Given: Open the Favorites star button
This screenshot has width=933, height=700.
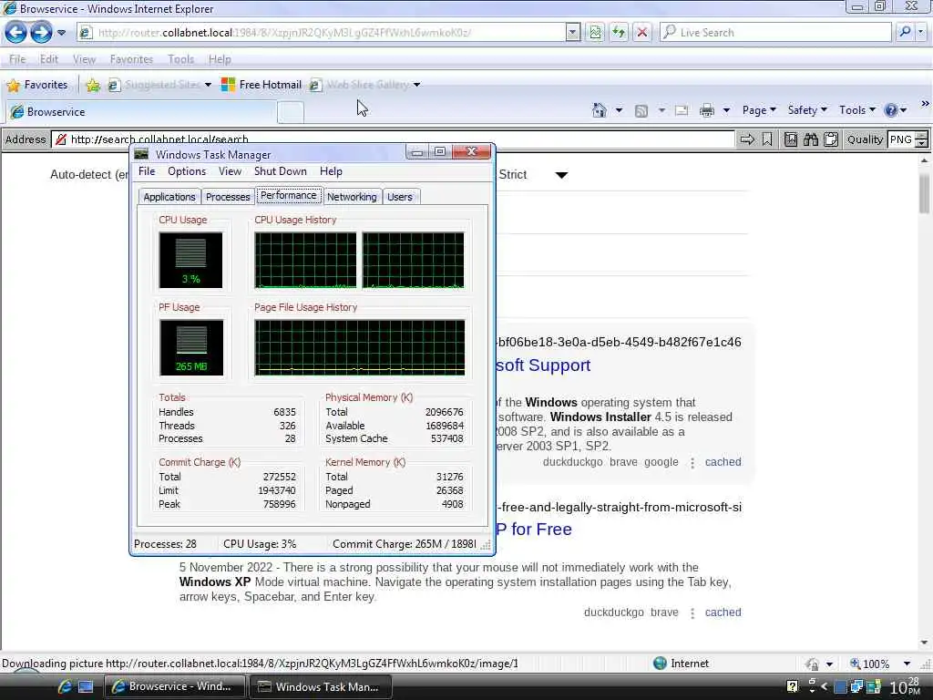Looking at the screenshot, I should pos(36,85).
